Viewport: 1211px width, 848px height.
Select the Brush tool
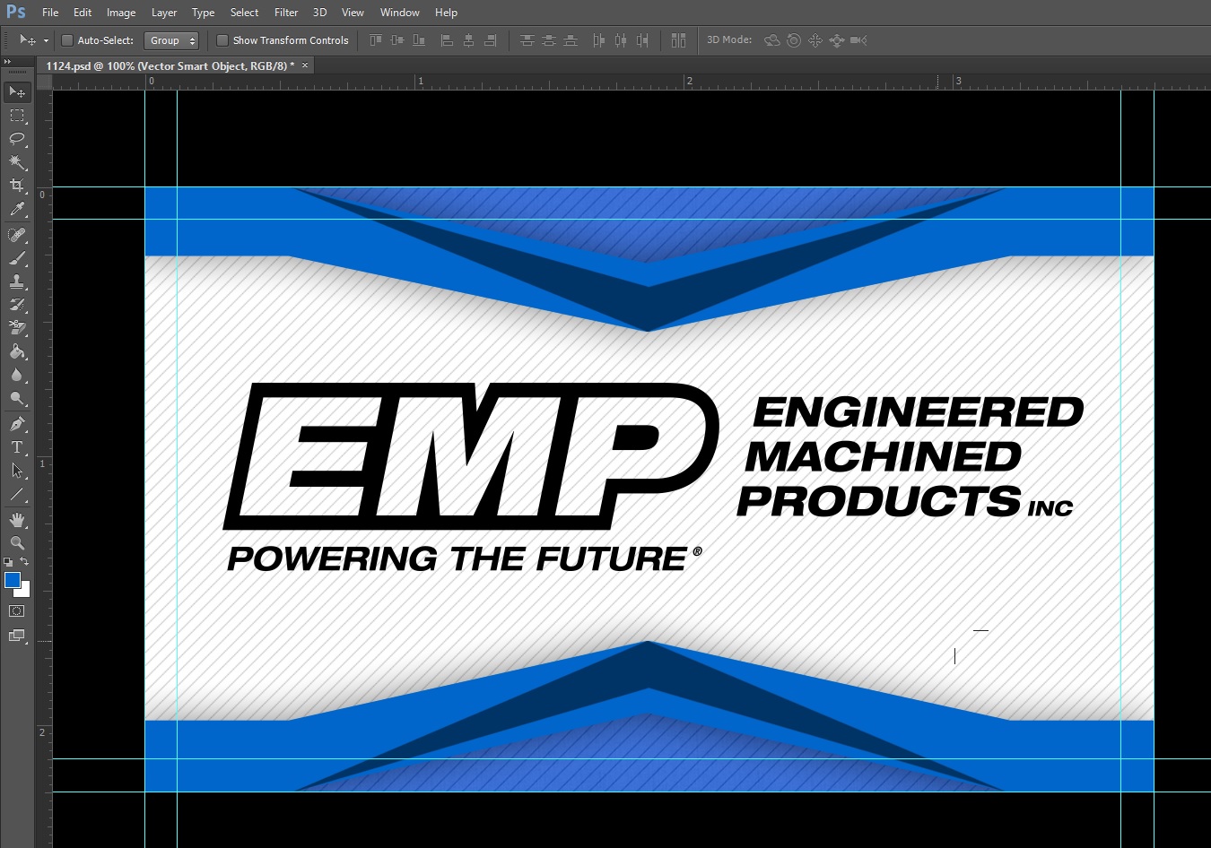(16, 258)
